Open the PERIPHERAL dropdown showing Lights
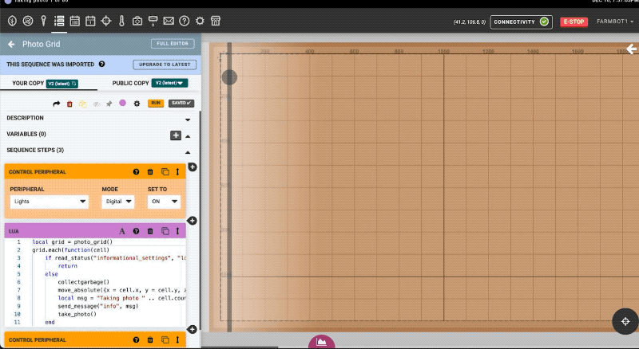Image resolution: width=639 pixels, height=349 pixels. coord(50,202)
